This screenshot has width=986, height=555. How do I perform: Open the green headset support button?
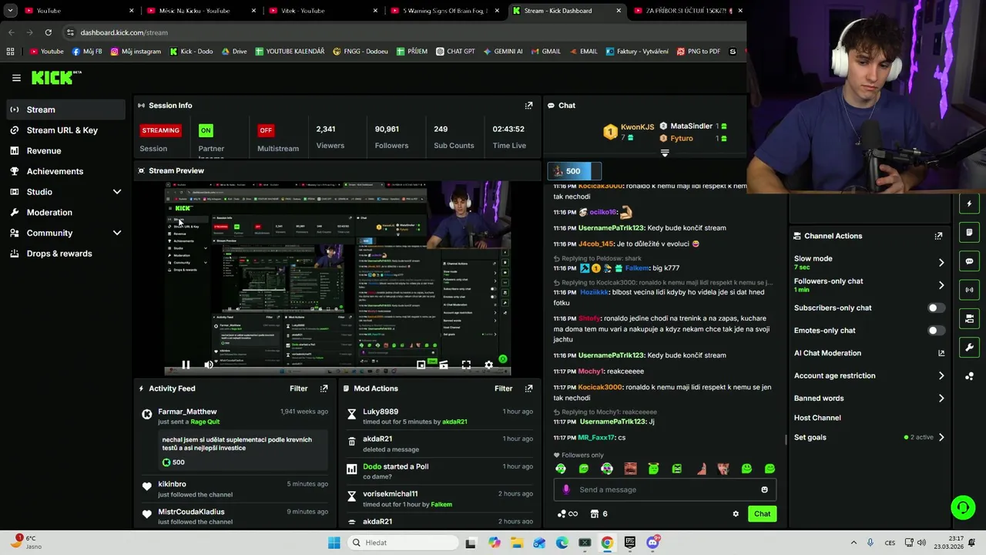pyautogui.click(x=963, y=507)
